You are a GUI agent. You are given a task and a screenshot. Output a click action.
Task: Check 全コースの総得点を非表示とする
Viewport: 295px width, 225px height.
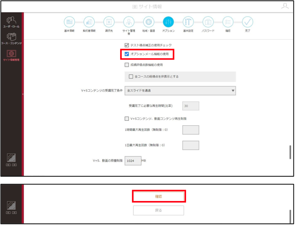coord(131,76)
